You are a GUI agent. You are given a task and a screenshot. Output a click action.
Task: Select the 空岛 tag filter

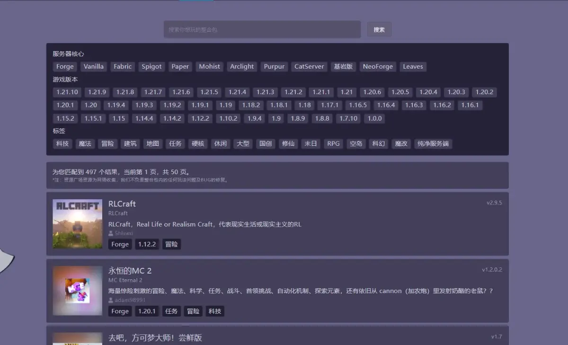pos(356,143)
